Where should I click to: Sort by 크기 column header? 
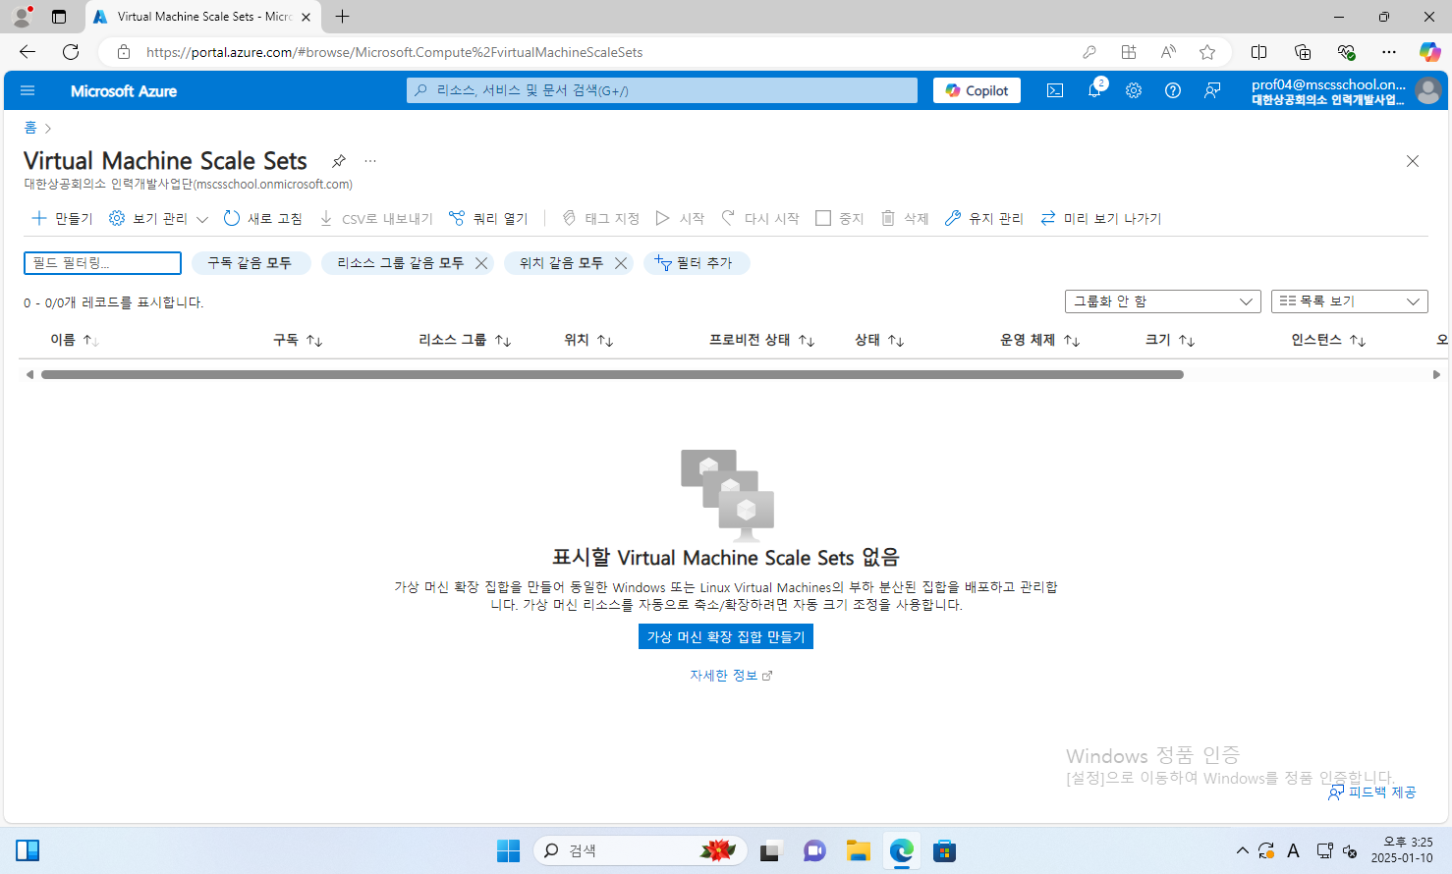1170,340
